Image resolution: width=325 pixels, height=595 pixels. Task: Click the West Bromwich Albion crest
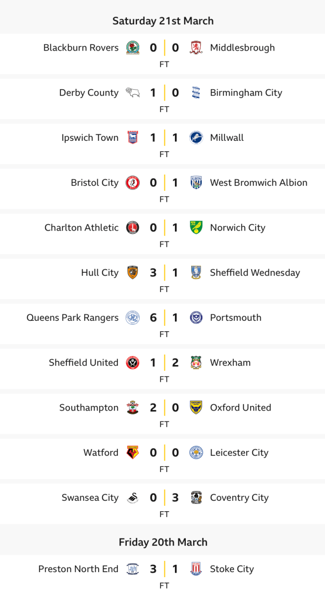point(196,182)
